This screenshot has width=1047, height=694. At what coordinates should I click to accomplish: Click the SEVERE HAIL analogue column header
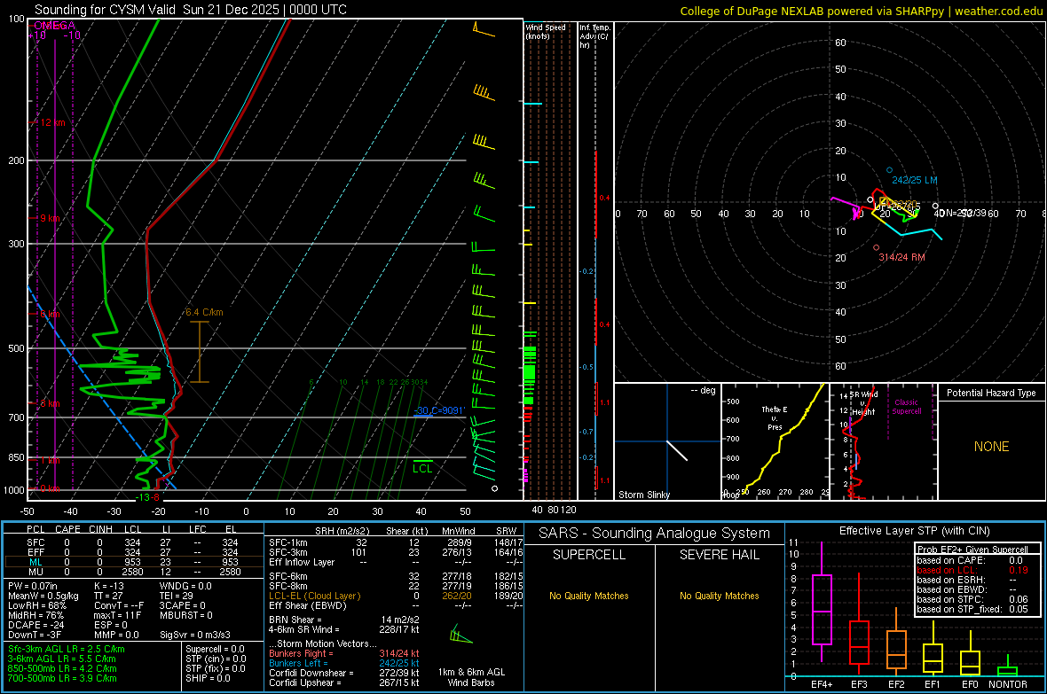[719, 555]
